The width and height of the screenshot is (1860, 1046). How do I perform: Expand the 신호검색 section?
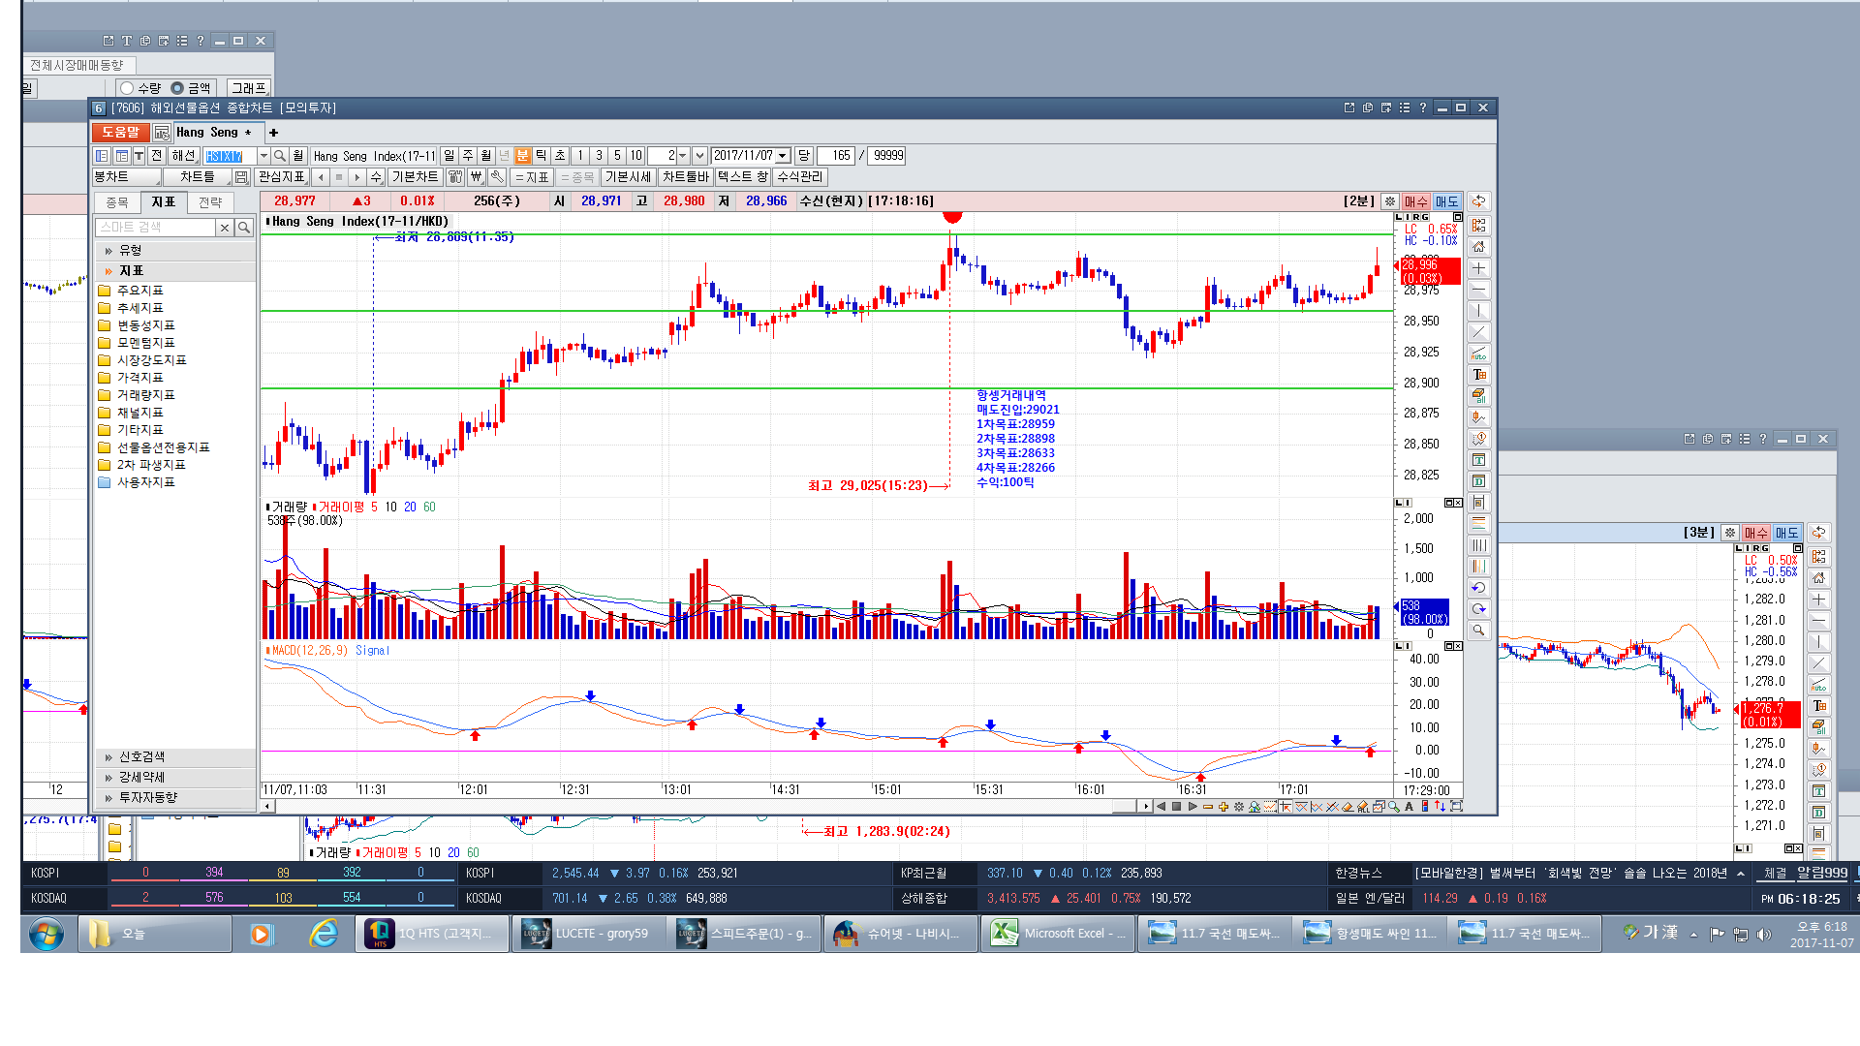coord(174,757)
